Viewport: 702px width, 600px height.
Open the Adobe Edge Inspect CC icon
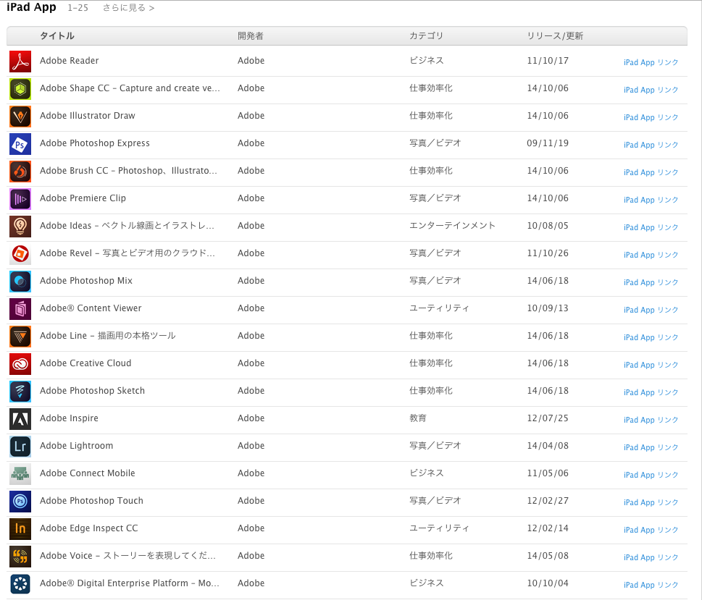pos(20,529)
